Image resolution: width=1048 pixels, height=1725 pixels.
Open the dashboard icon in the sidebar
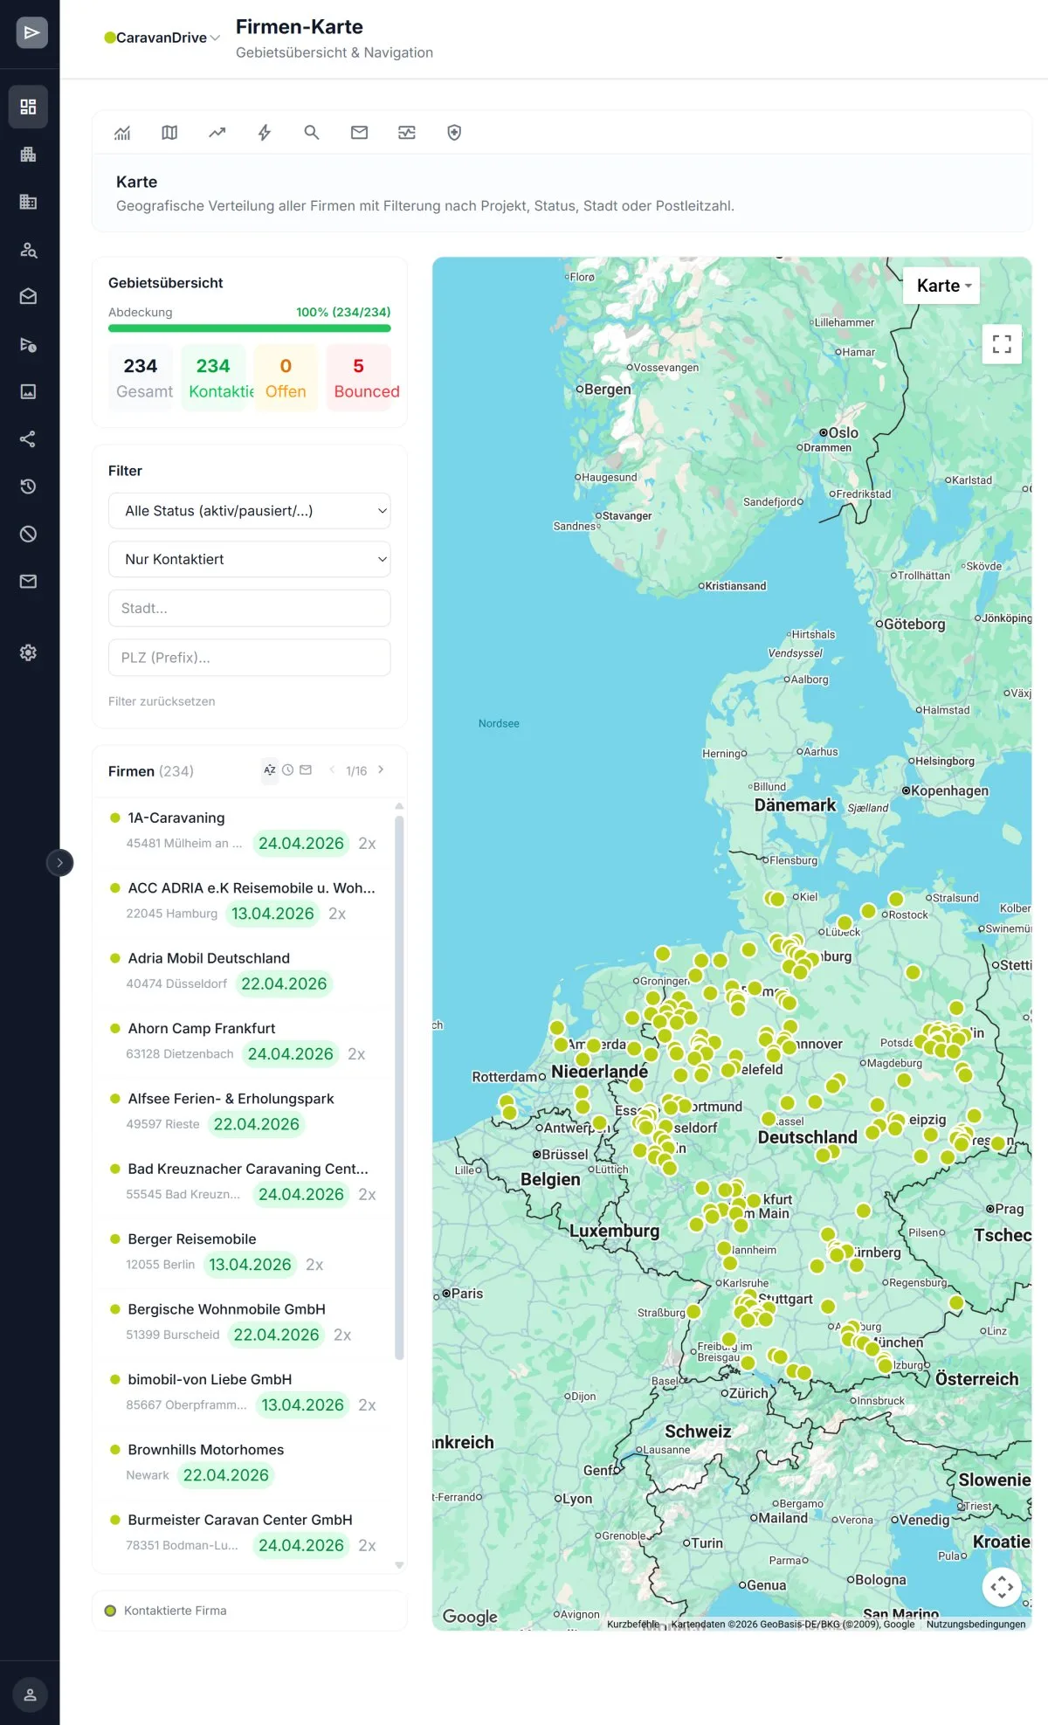[29, 107]
